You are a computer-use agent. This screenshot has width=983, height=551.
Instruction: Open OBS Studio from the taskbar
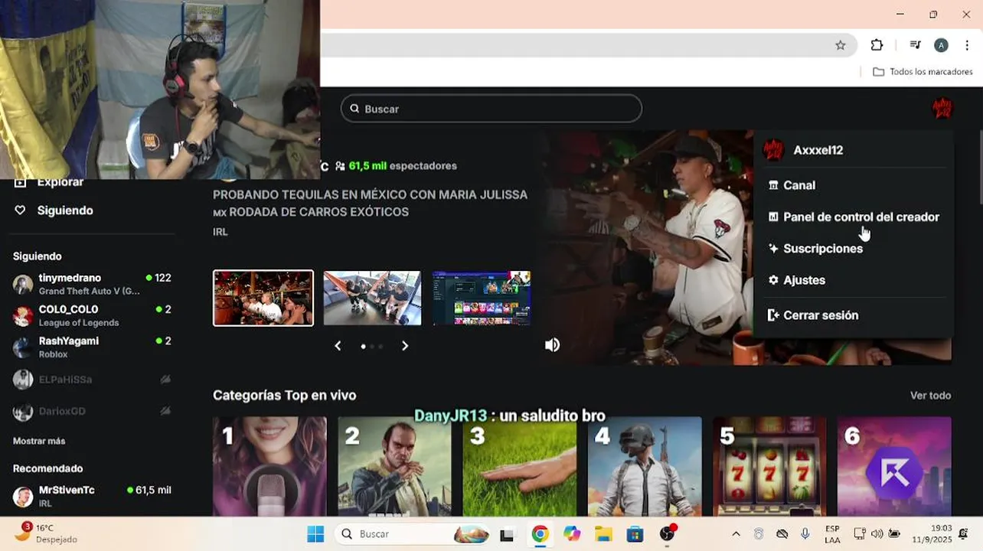(x=667, y=534)
